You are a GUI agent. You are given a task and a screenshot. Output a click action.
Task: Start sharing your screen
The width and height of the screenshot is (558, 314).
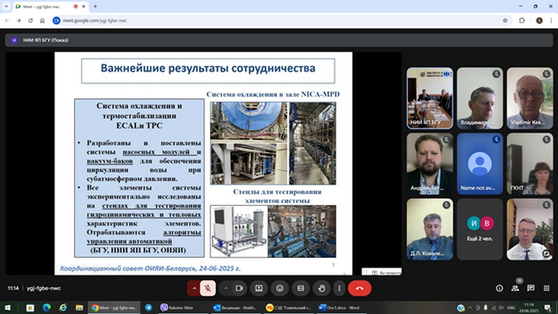pyautogui.click(x=259, y=288)
